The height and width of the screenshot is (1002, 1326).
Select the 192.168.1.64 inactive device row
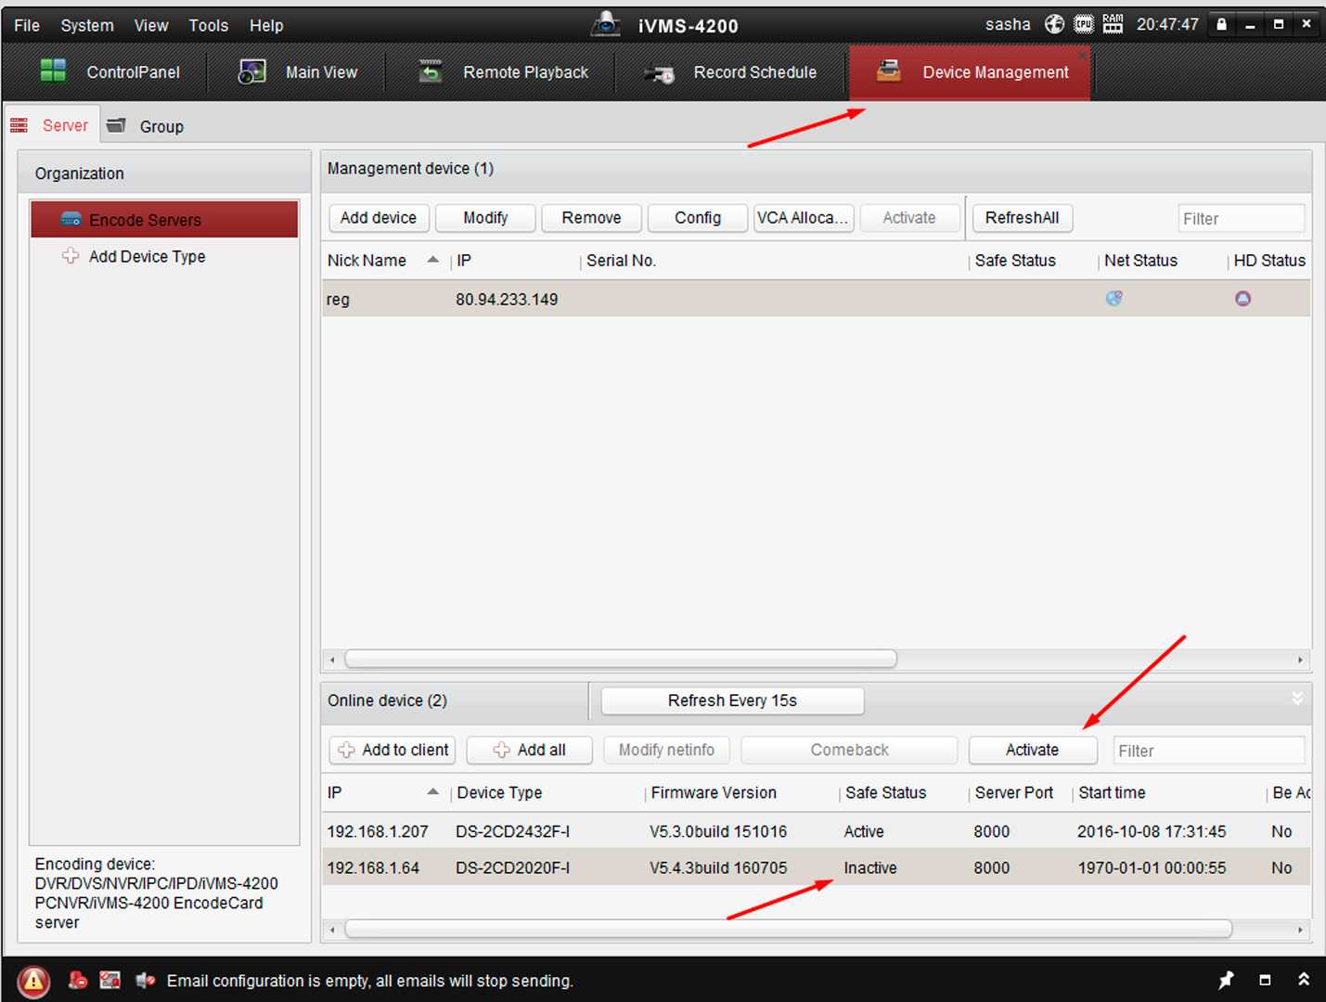pos(816,867)
